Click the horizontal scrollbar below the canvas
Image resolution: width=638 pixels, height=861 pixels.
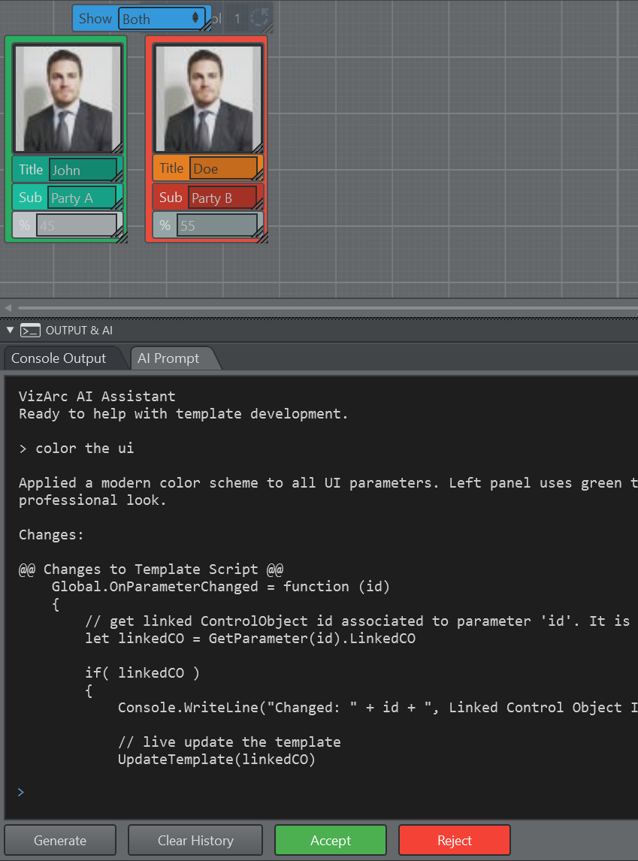pyautogui.click(x=323, y=308)
